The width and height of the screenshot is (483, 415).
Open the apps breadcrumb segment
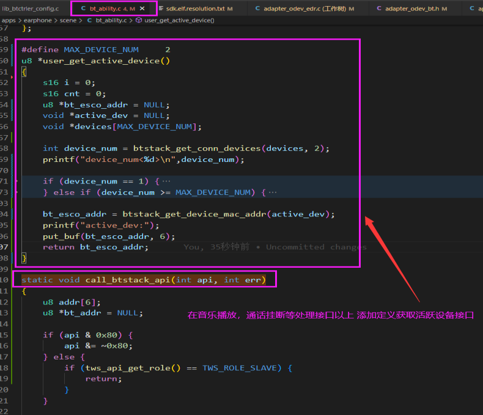(x=9, y=20)
